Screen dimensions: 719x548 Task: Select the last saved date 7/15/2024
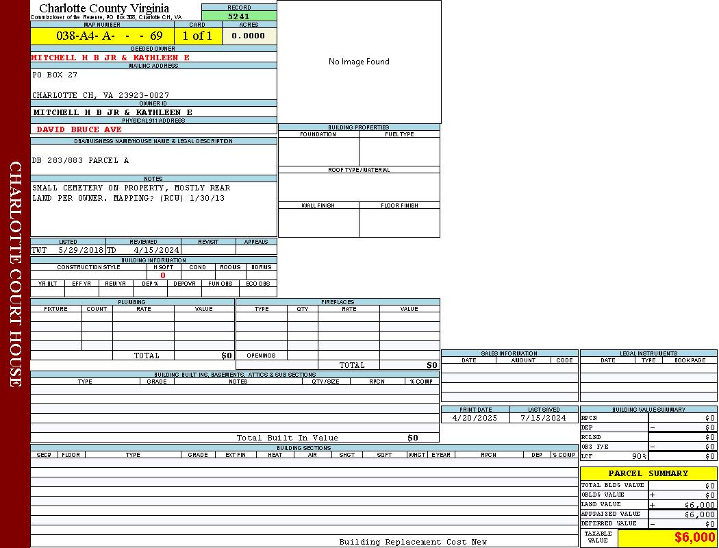click(543, 418)
